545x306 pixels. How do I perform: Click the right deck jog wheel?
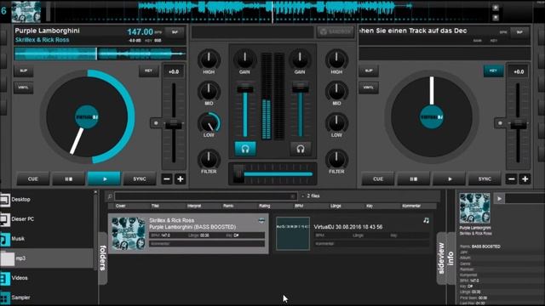coord(432,116)
